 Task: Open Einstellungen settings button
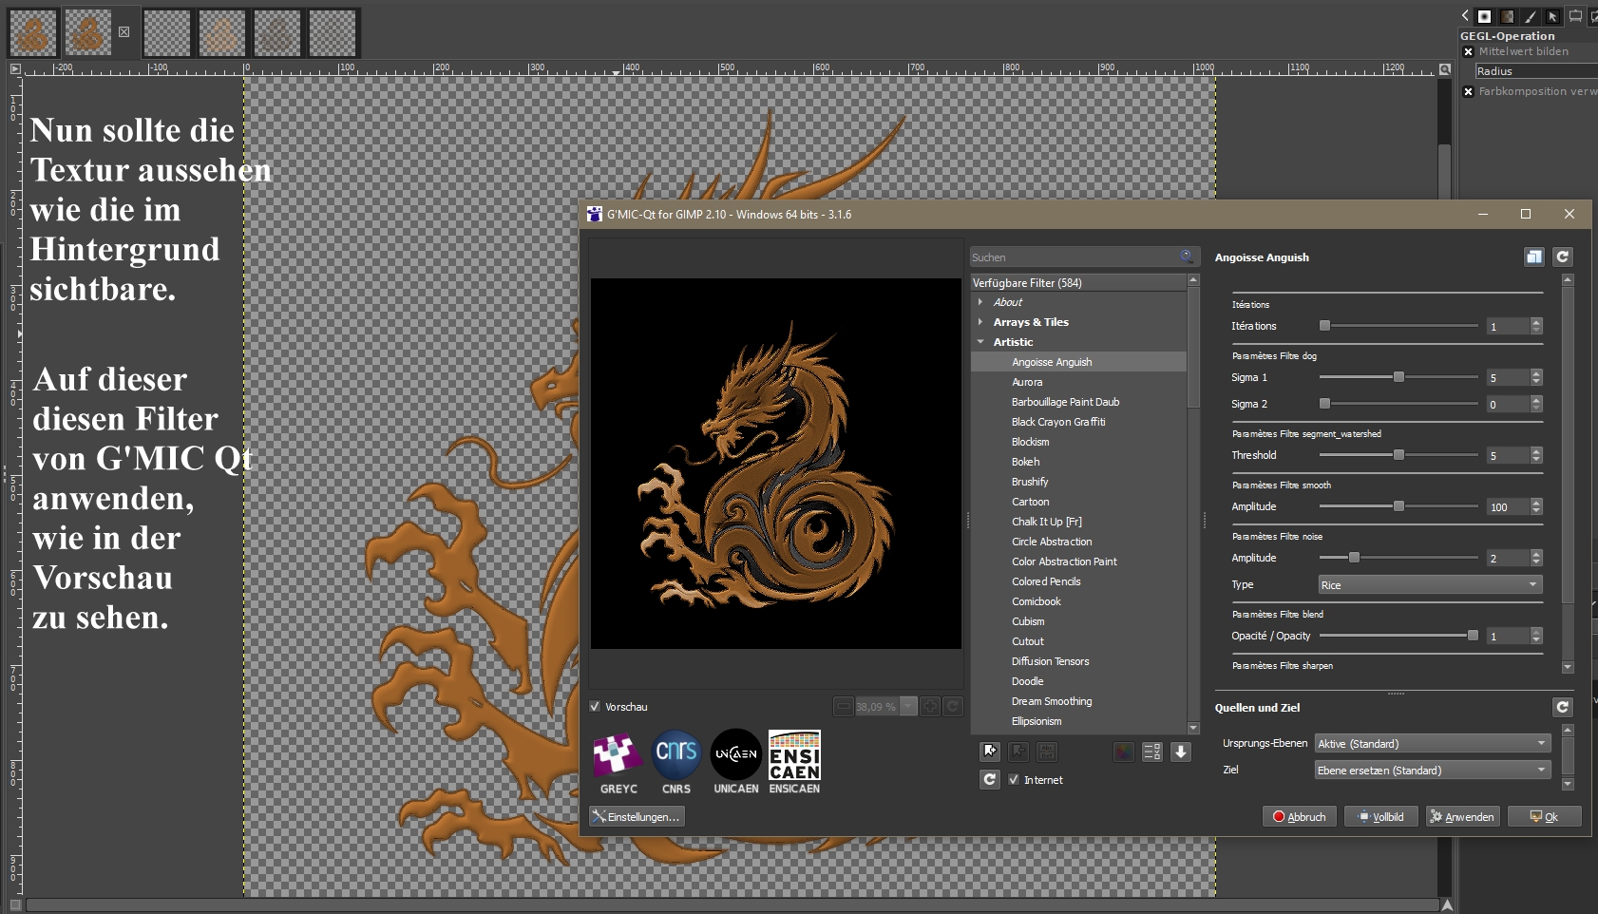pyautogui.click(x=637, y=816)
